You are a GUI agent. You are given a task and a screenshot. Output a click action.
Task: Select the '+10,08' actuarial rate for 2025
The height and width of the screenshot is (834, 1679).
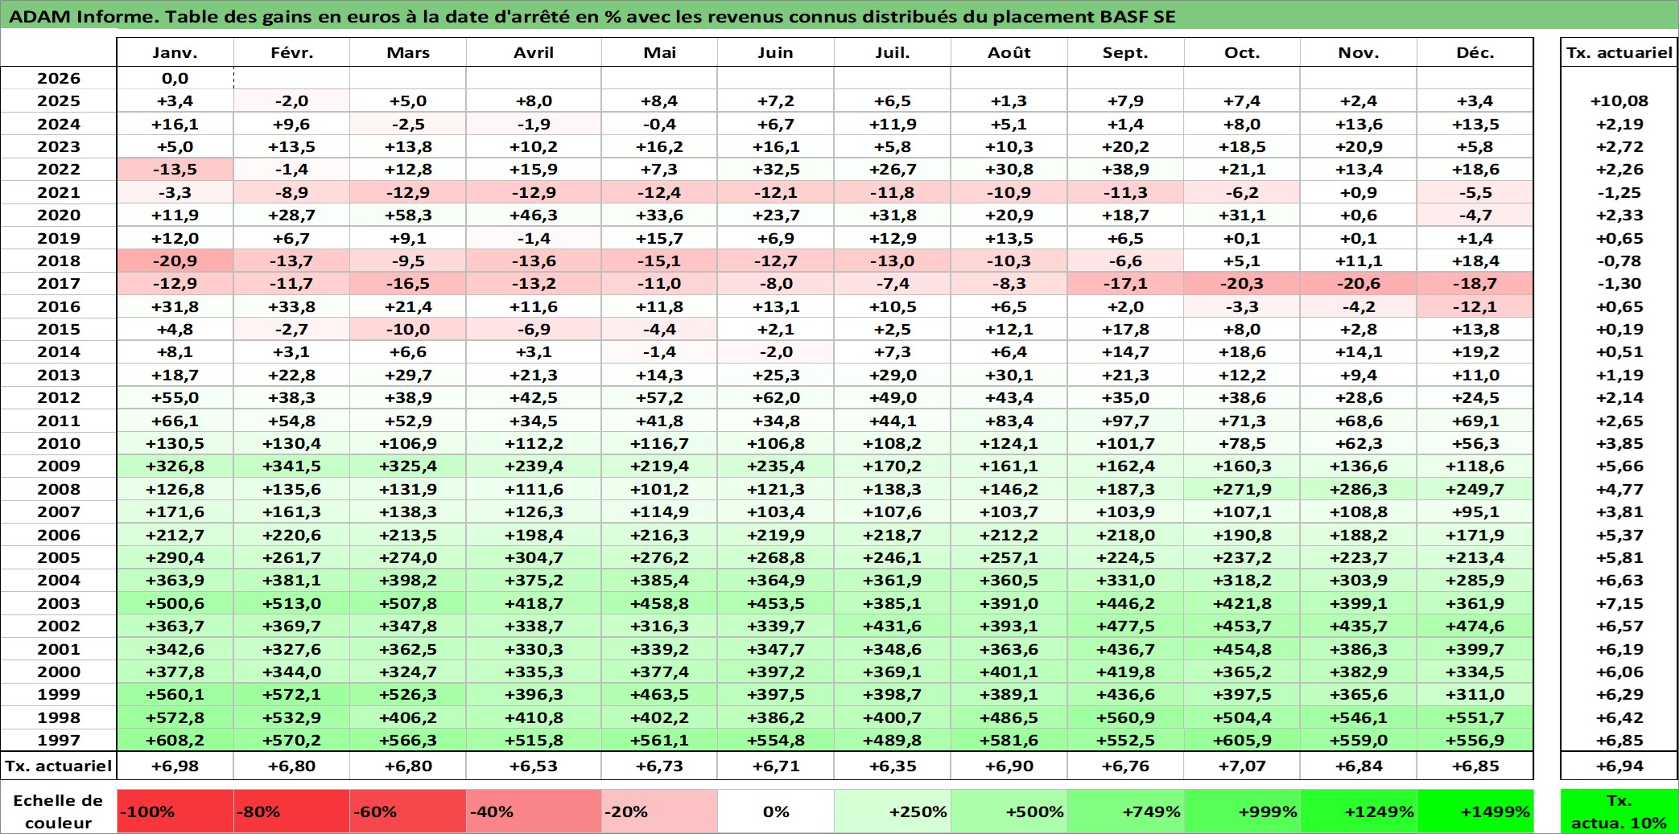(1619, 101)
